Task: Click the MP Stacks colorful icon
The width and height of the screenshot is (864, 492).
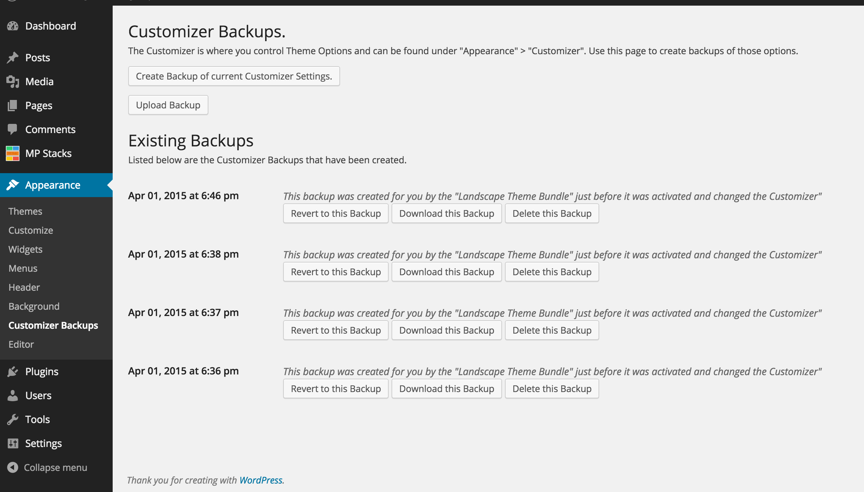Action: pyautogui.click(x=13, y=153)
